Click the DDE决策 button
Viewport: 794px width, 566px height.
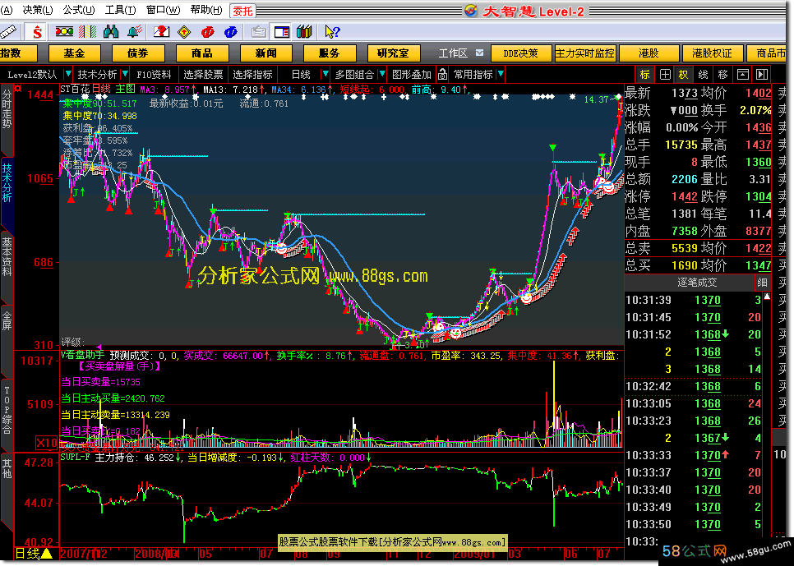point(520,53)
